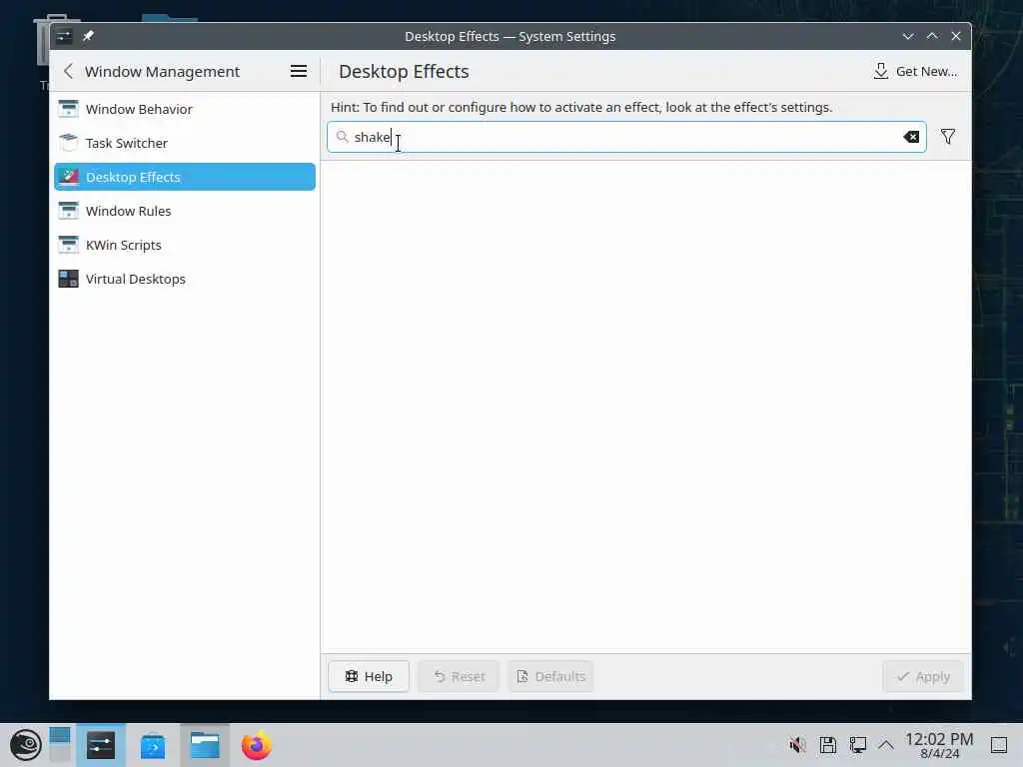1023x767 pixels.
Task: Open the window menu icon in title bar
Action: pyautogui.click(x=64, y=36)
